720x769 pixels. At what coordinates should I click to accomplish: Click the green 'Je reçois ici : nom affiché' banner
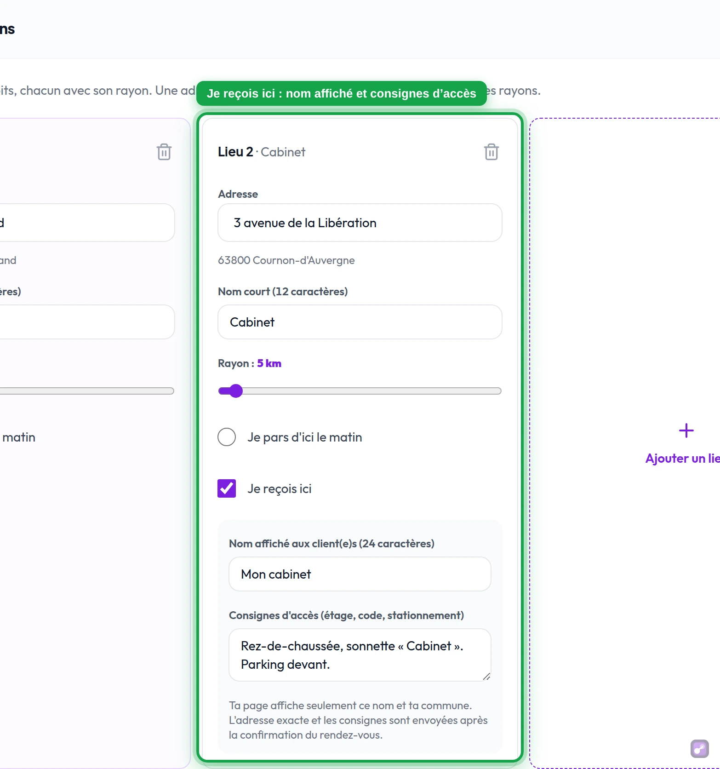[x=341, y=93]
